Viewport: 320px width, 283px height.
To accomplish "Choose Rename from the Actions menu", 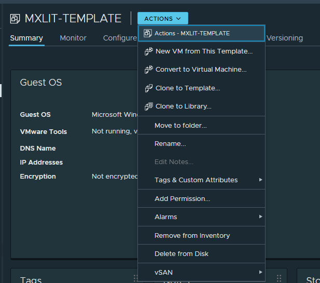I will coord(170,144).
